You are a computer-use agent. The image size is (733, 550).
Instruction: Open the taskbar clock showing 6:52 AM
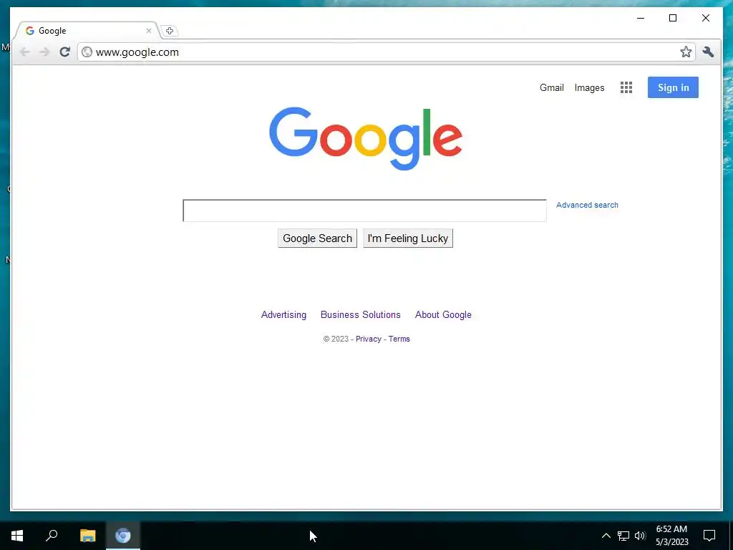tap(671, 536)
